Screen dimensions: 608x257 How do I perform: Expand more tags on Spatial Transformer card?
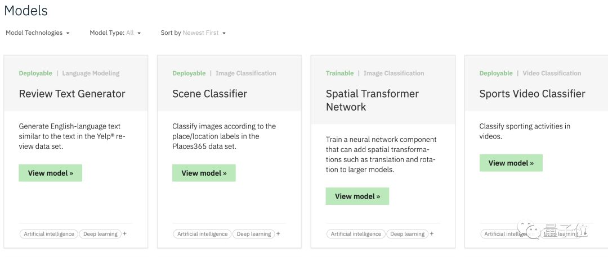(x=432, y=233)
